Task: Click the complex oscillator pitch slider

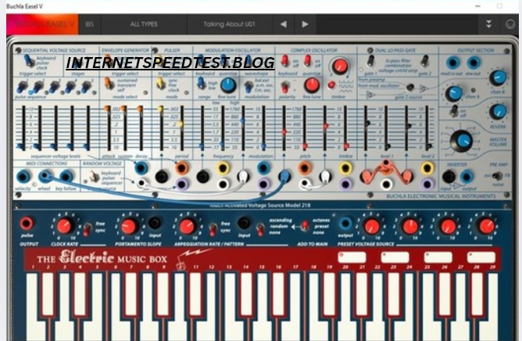Action: pyautogui.click(x=304, y=127)
